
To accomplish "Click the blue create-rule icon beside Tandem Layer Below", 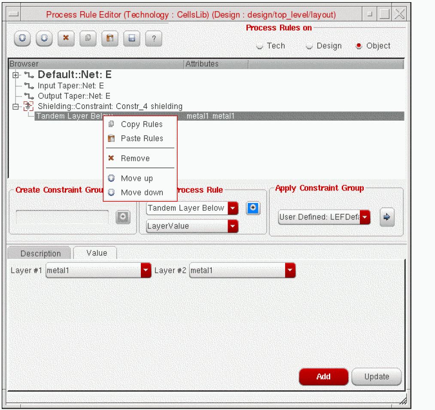I will pos(253,208).
